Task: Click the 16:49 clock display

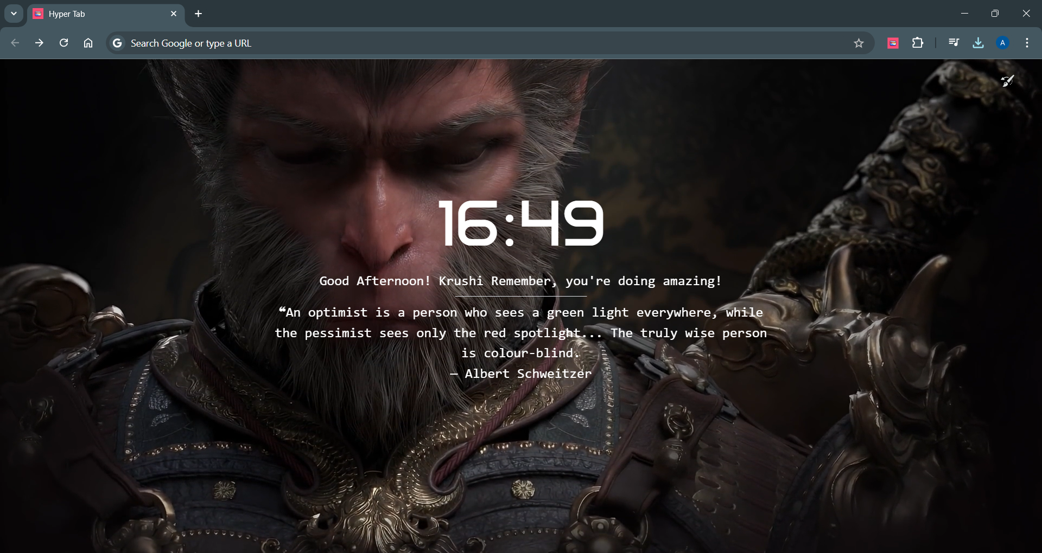Action: (521, 223)
